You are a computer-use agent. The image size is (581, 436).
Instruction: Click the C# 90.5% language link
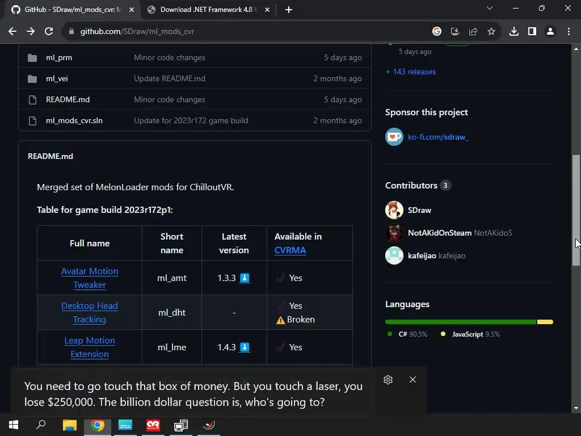[407, 334]
